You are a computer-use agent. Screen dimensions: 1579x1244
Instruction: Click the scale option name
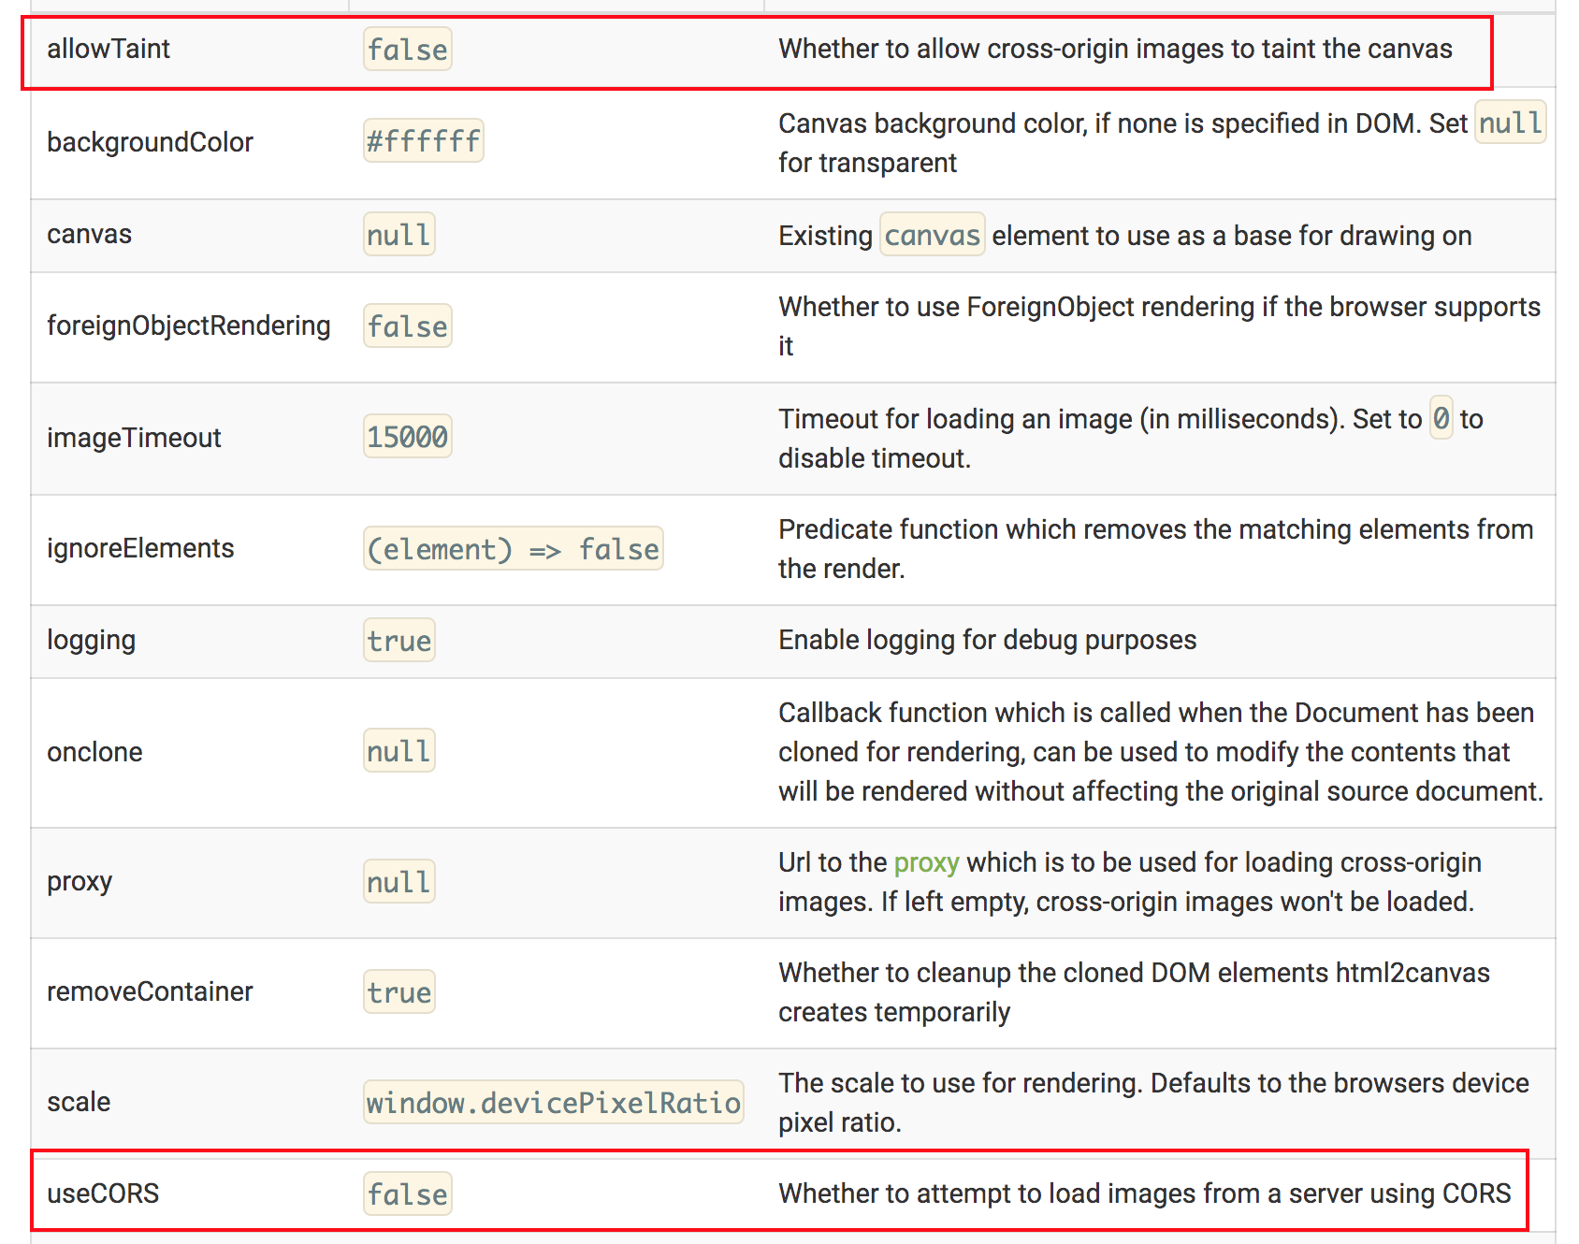coord(79,1102)
